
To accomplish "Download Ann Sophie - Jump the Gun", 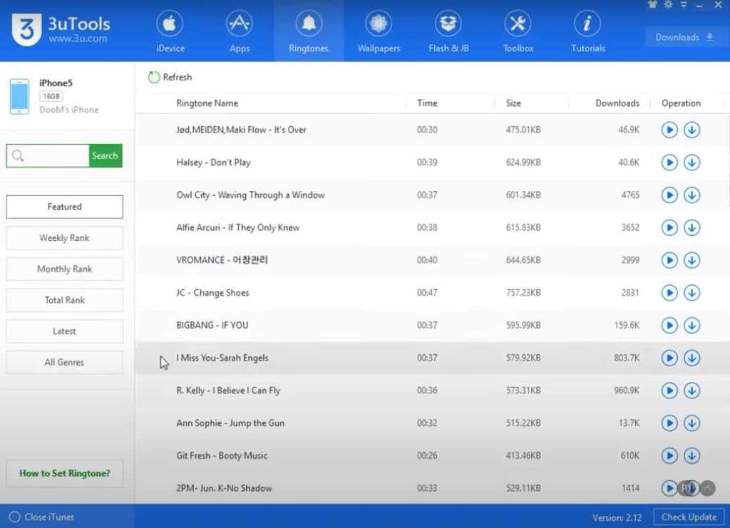I will tap(692, 423).
